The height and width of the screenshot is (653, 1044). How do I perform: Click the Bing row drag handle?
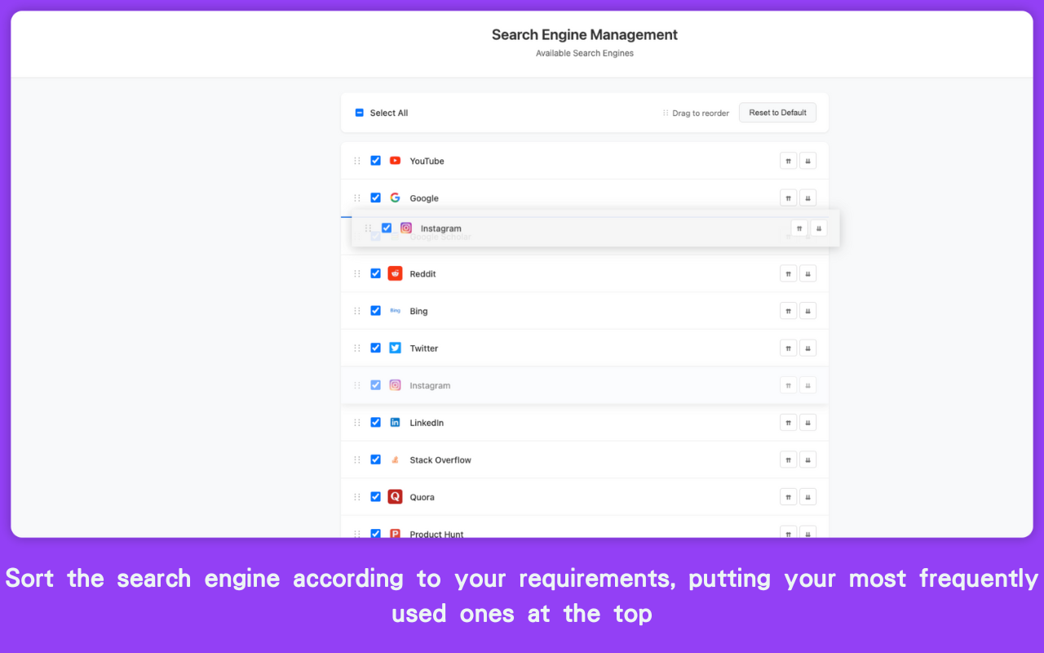click(356, 310)
